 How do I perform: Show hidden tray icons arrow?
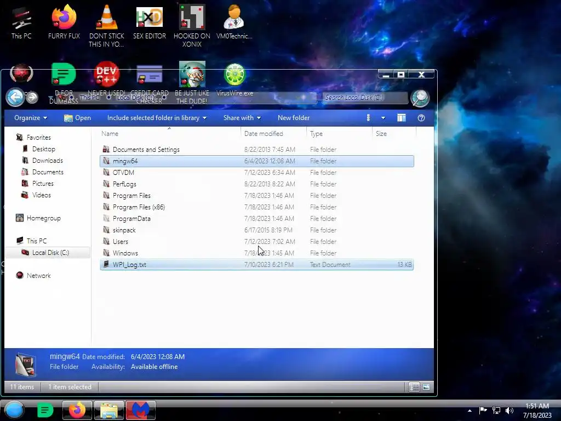(470, 411)
